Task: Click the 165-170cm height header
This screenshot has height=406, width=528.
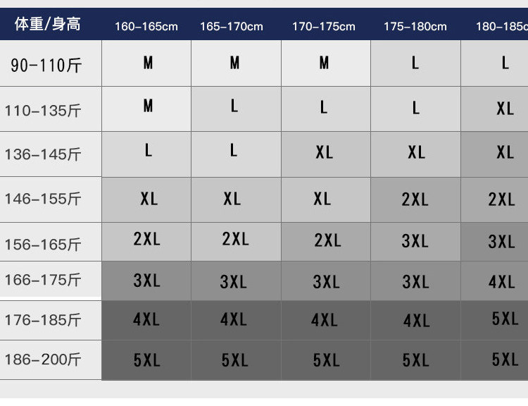Action: tap(232, 27)
